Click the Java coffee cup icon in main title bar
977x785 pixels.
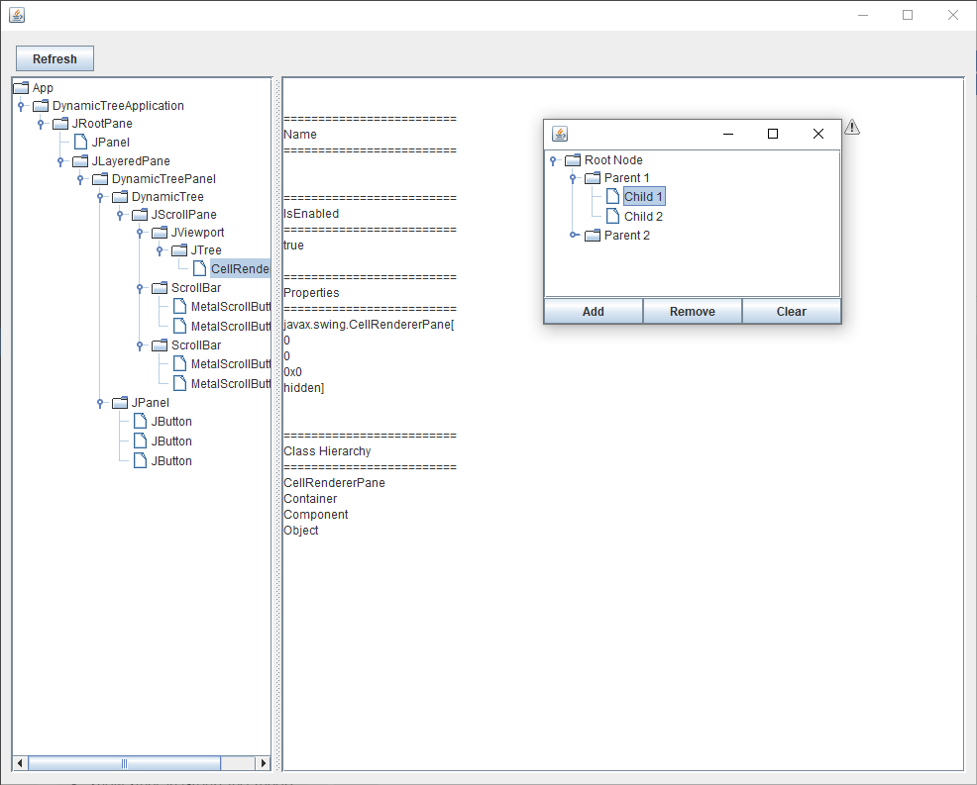[16, 14]
